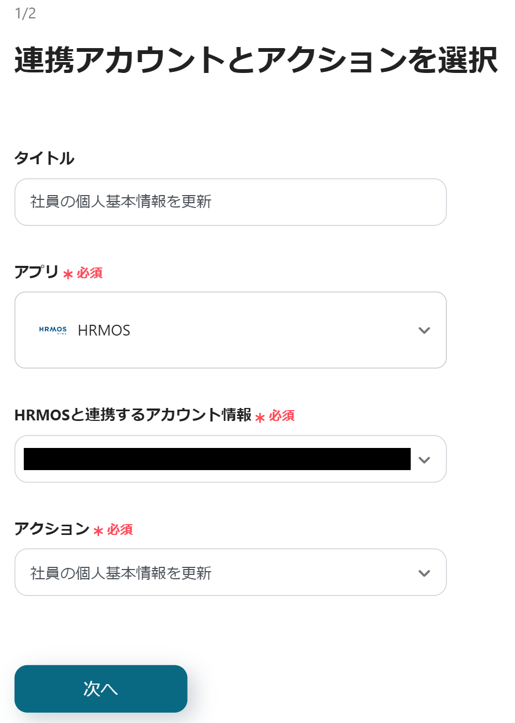The width and height of the screenshot is (515, 723).
Task: Open the redacted account selection dropdown
Action: click(x=217, y=459)
